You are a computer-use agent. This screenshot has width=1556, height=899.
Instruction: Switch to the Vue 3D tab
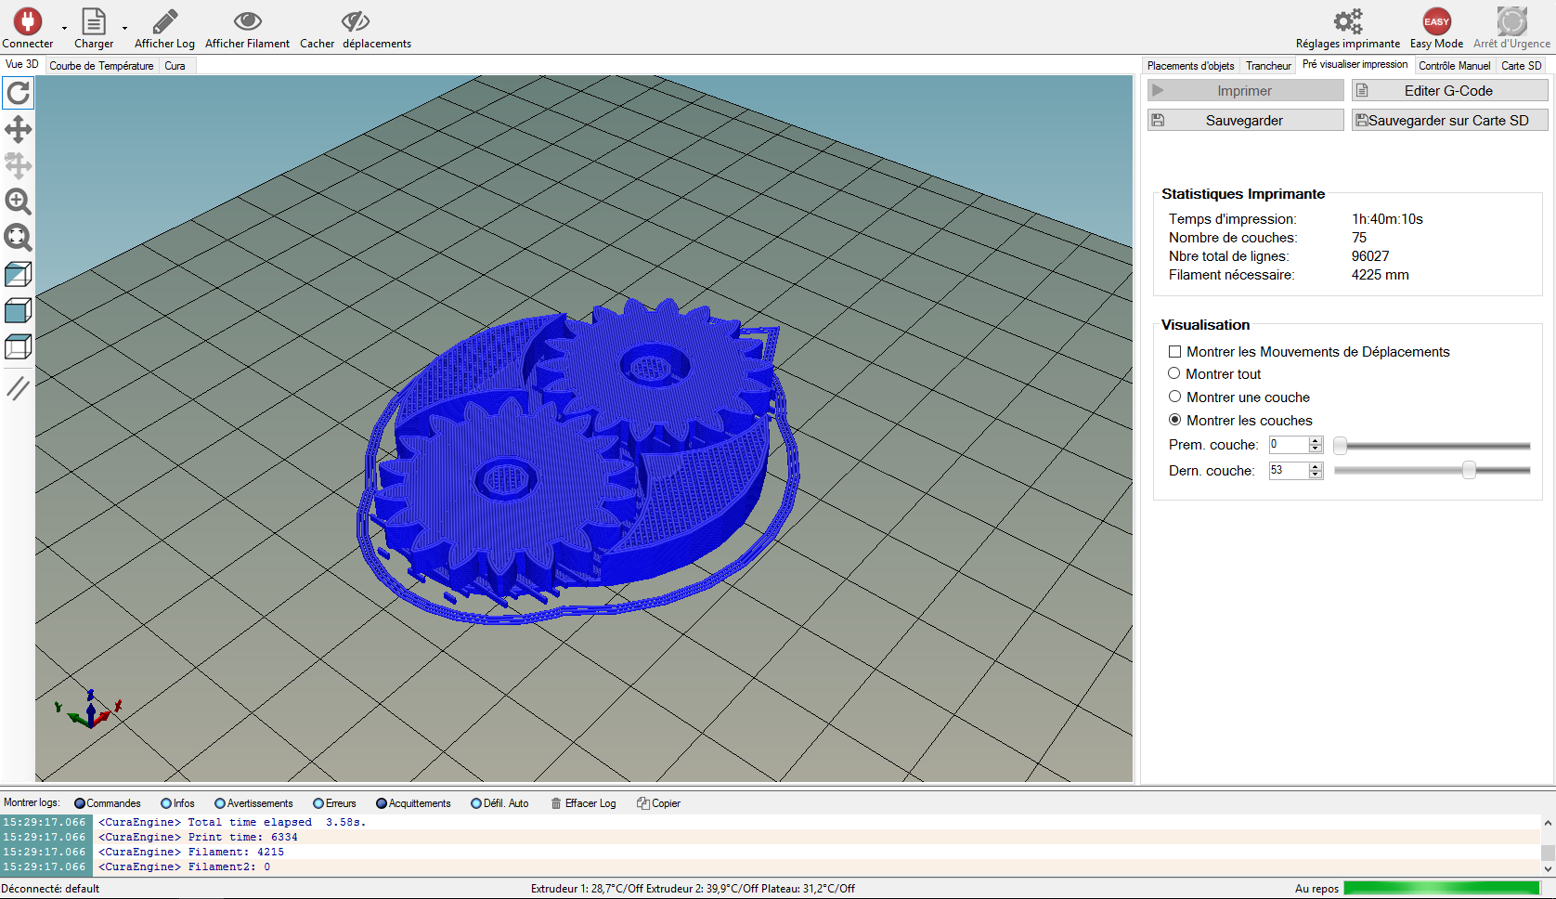22,64
